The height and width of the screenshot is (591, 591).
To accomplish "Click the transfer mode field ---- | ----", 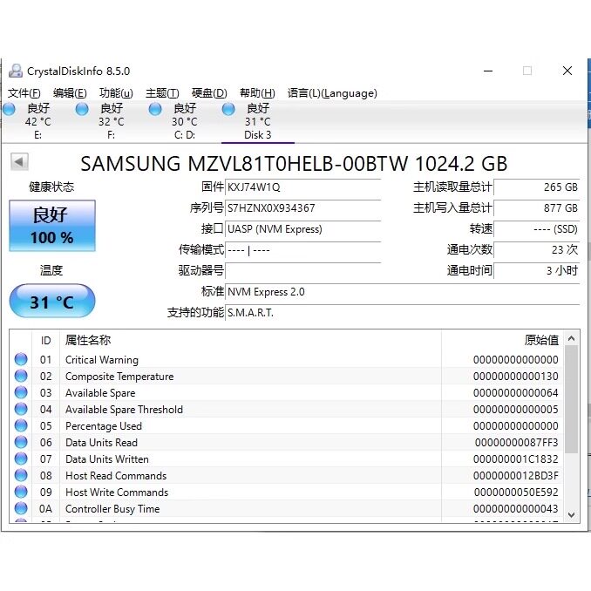I will point(303,250).
